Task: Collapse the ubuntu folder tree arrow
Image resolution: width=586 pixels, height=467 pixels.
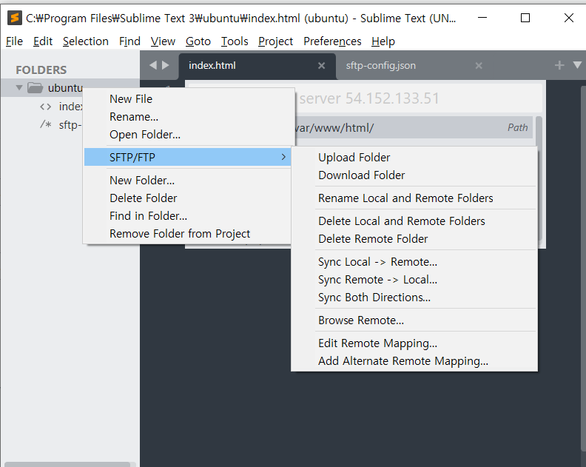Action: [x=19, y=88]
